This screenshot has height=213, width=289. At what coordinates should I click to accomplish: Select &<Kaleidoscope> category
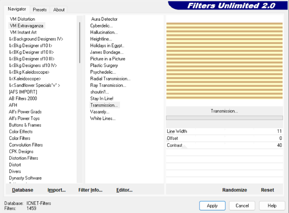click(x=25, y=78)
